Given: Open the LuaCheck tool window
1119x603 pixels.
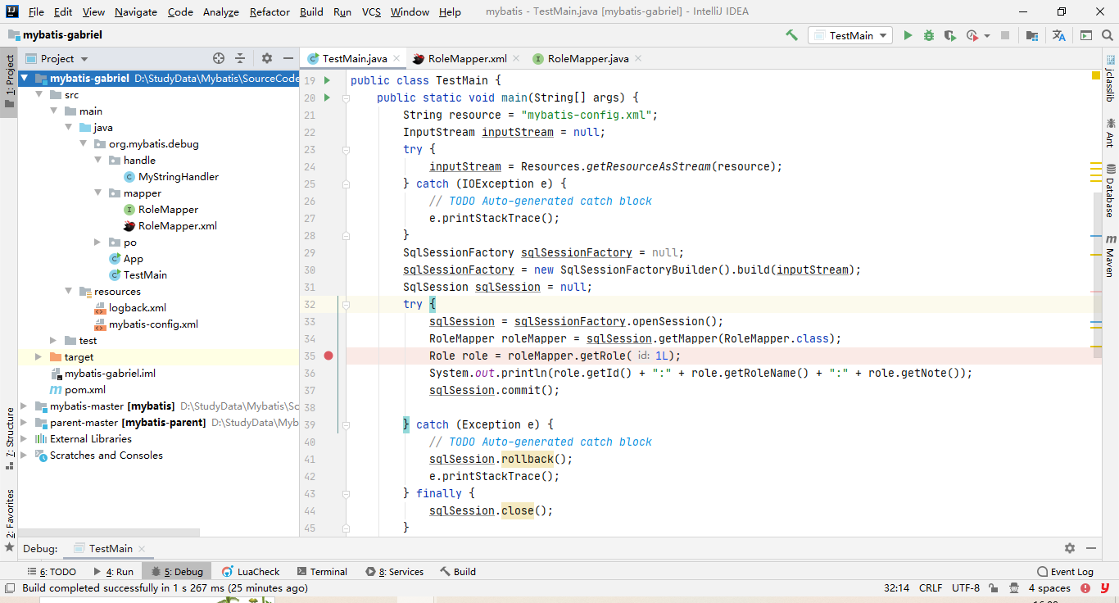Looking at the screenshot, I should coord(251,572).
